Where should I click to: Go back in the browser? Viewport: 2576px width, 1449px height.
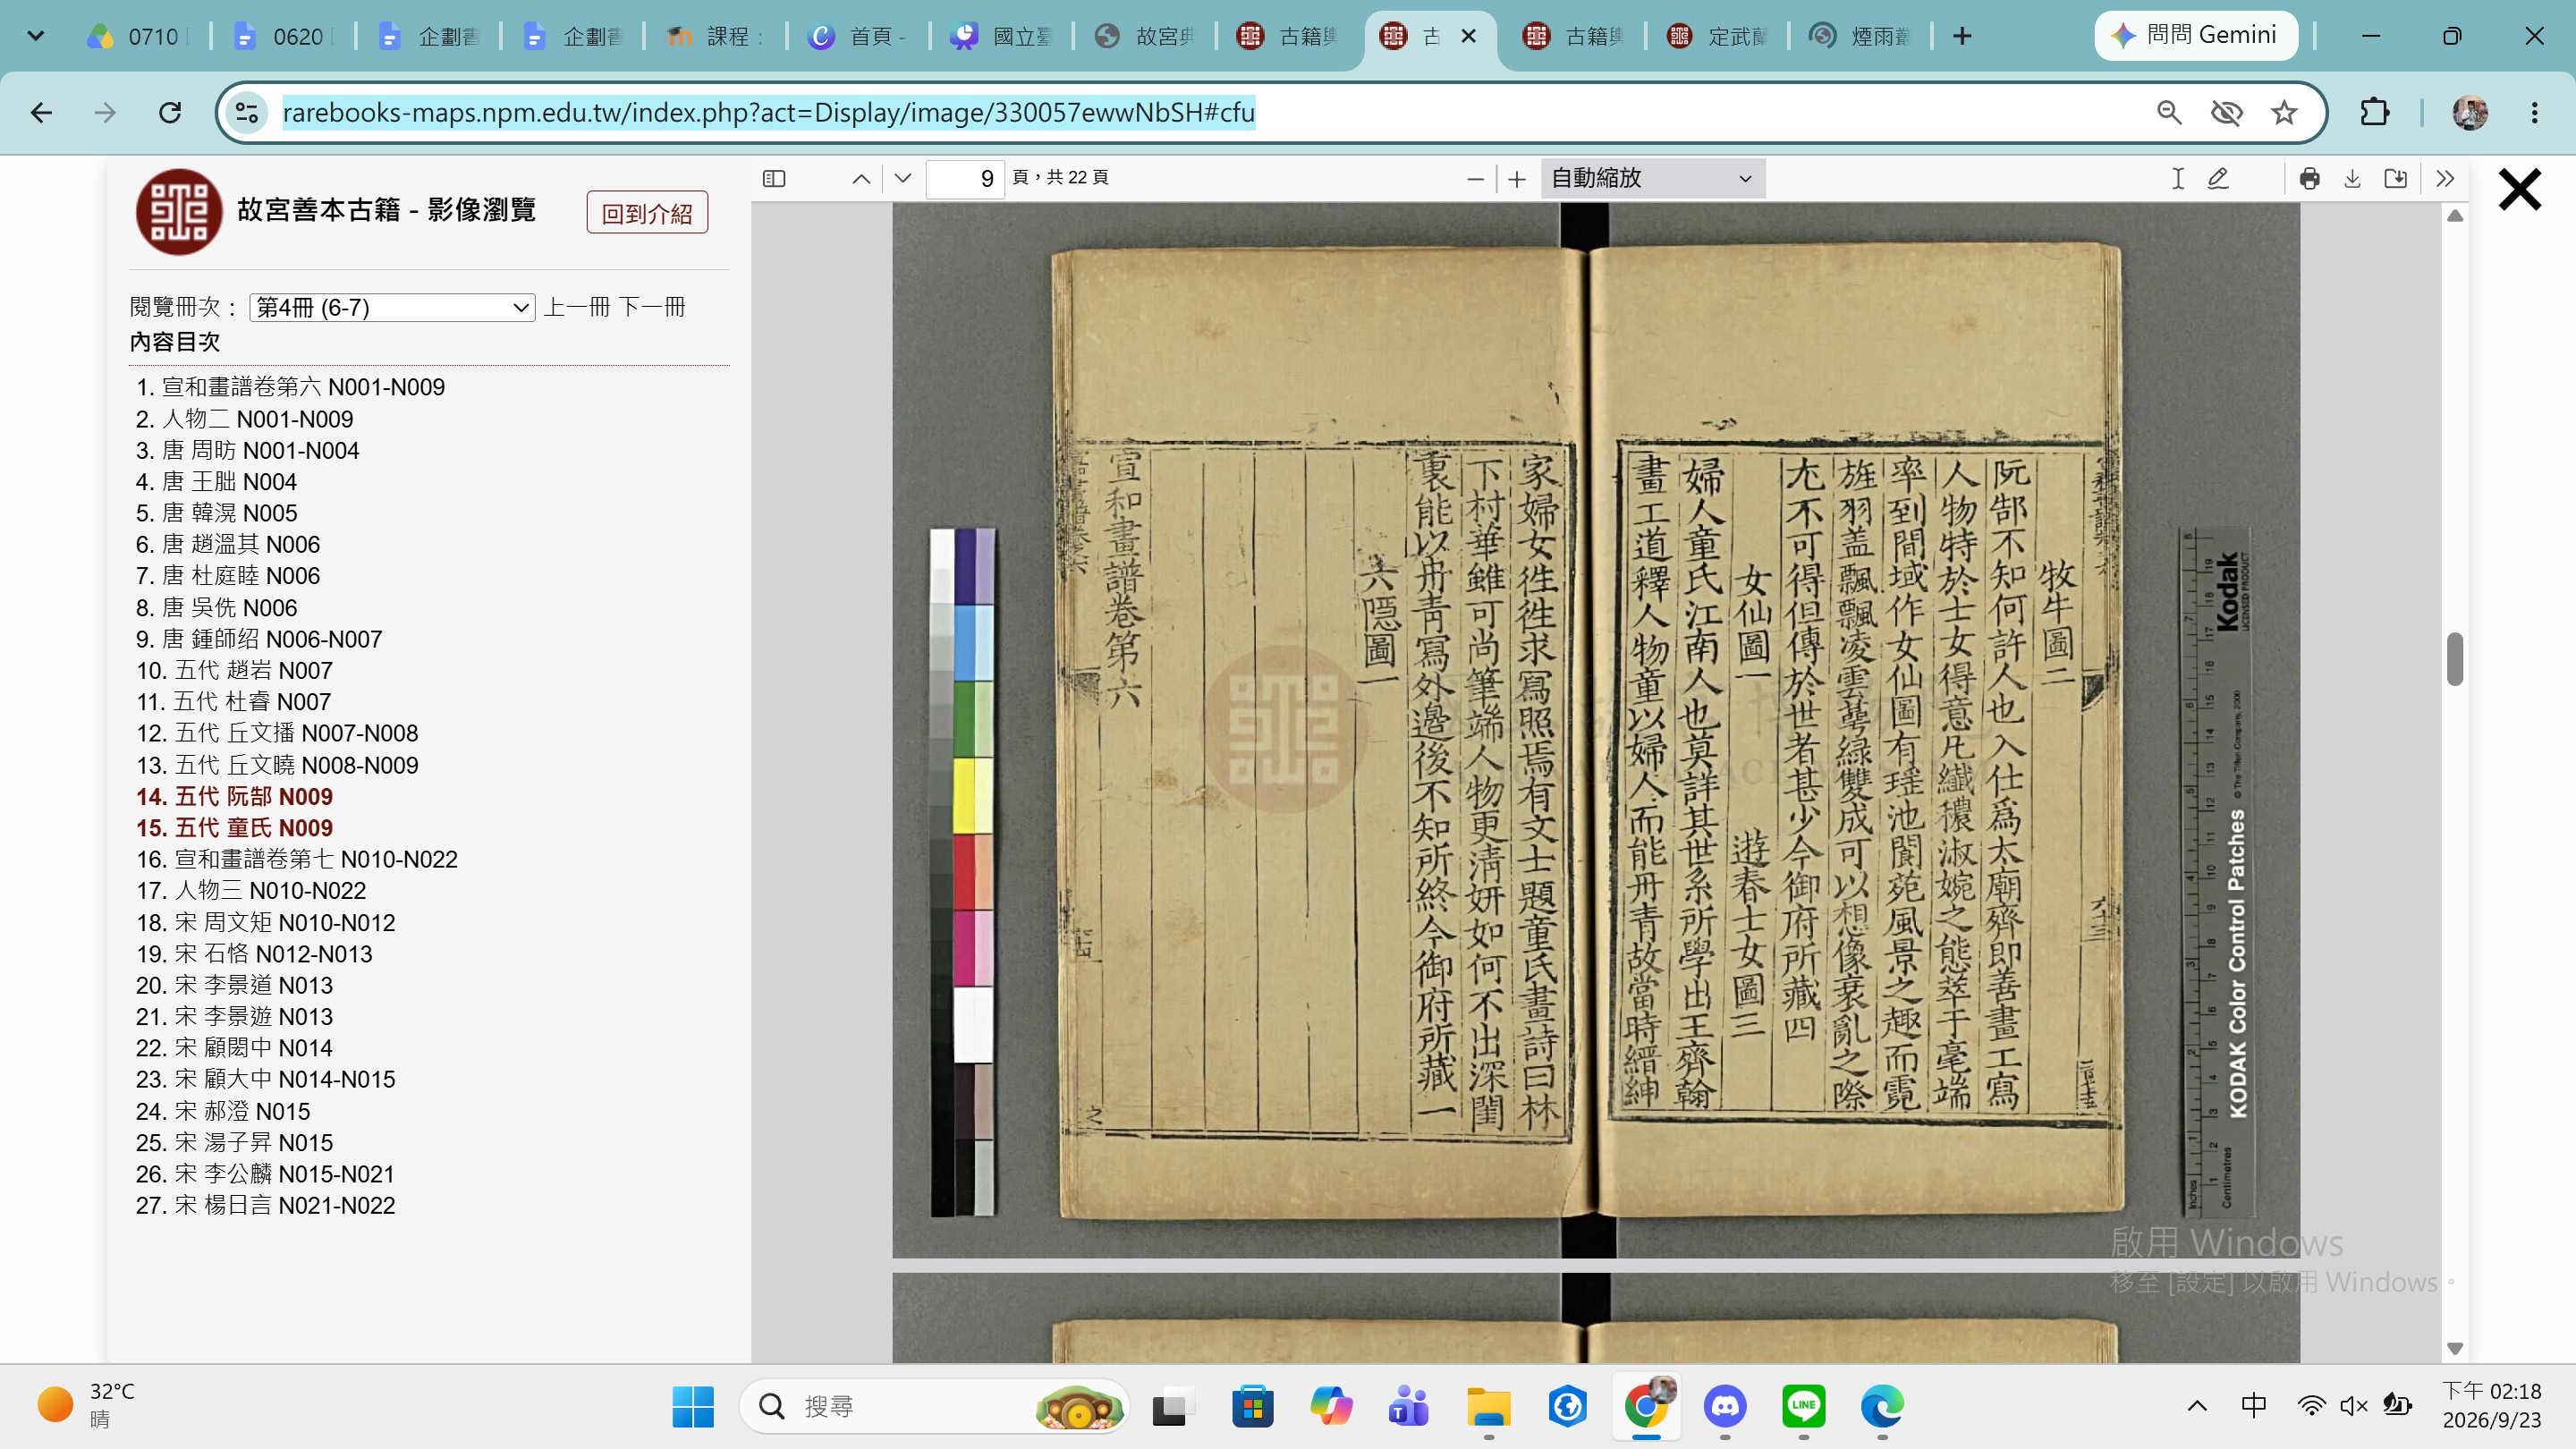point(41,112)
